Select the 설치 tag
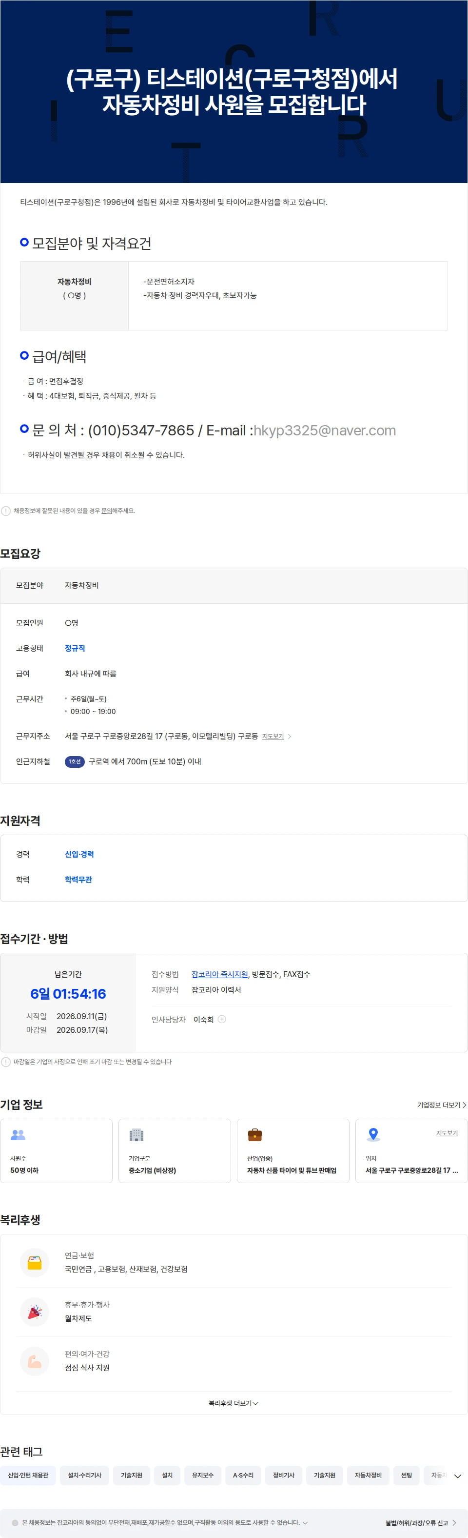Image resolution: width=468 pixels, height=1538 pixels. (x=168, y=1476)
